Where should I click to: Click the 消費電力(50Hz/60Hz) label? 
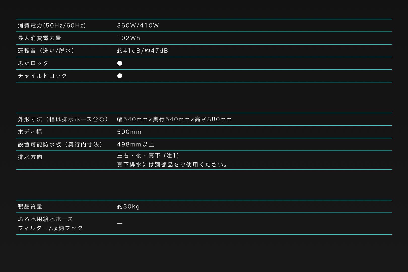point(52,25)
